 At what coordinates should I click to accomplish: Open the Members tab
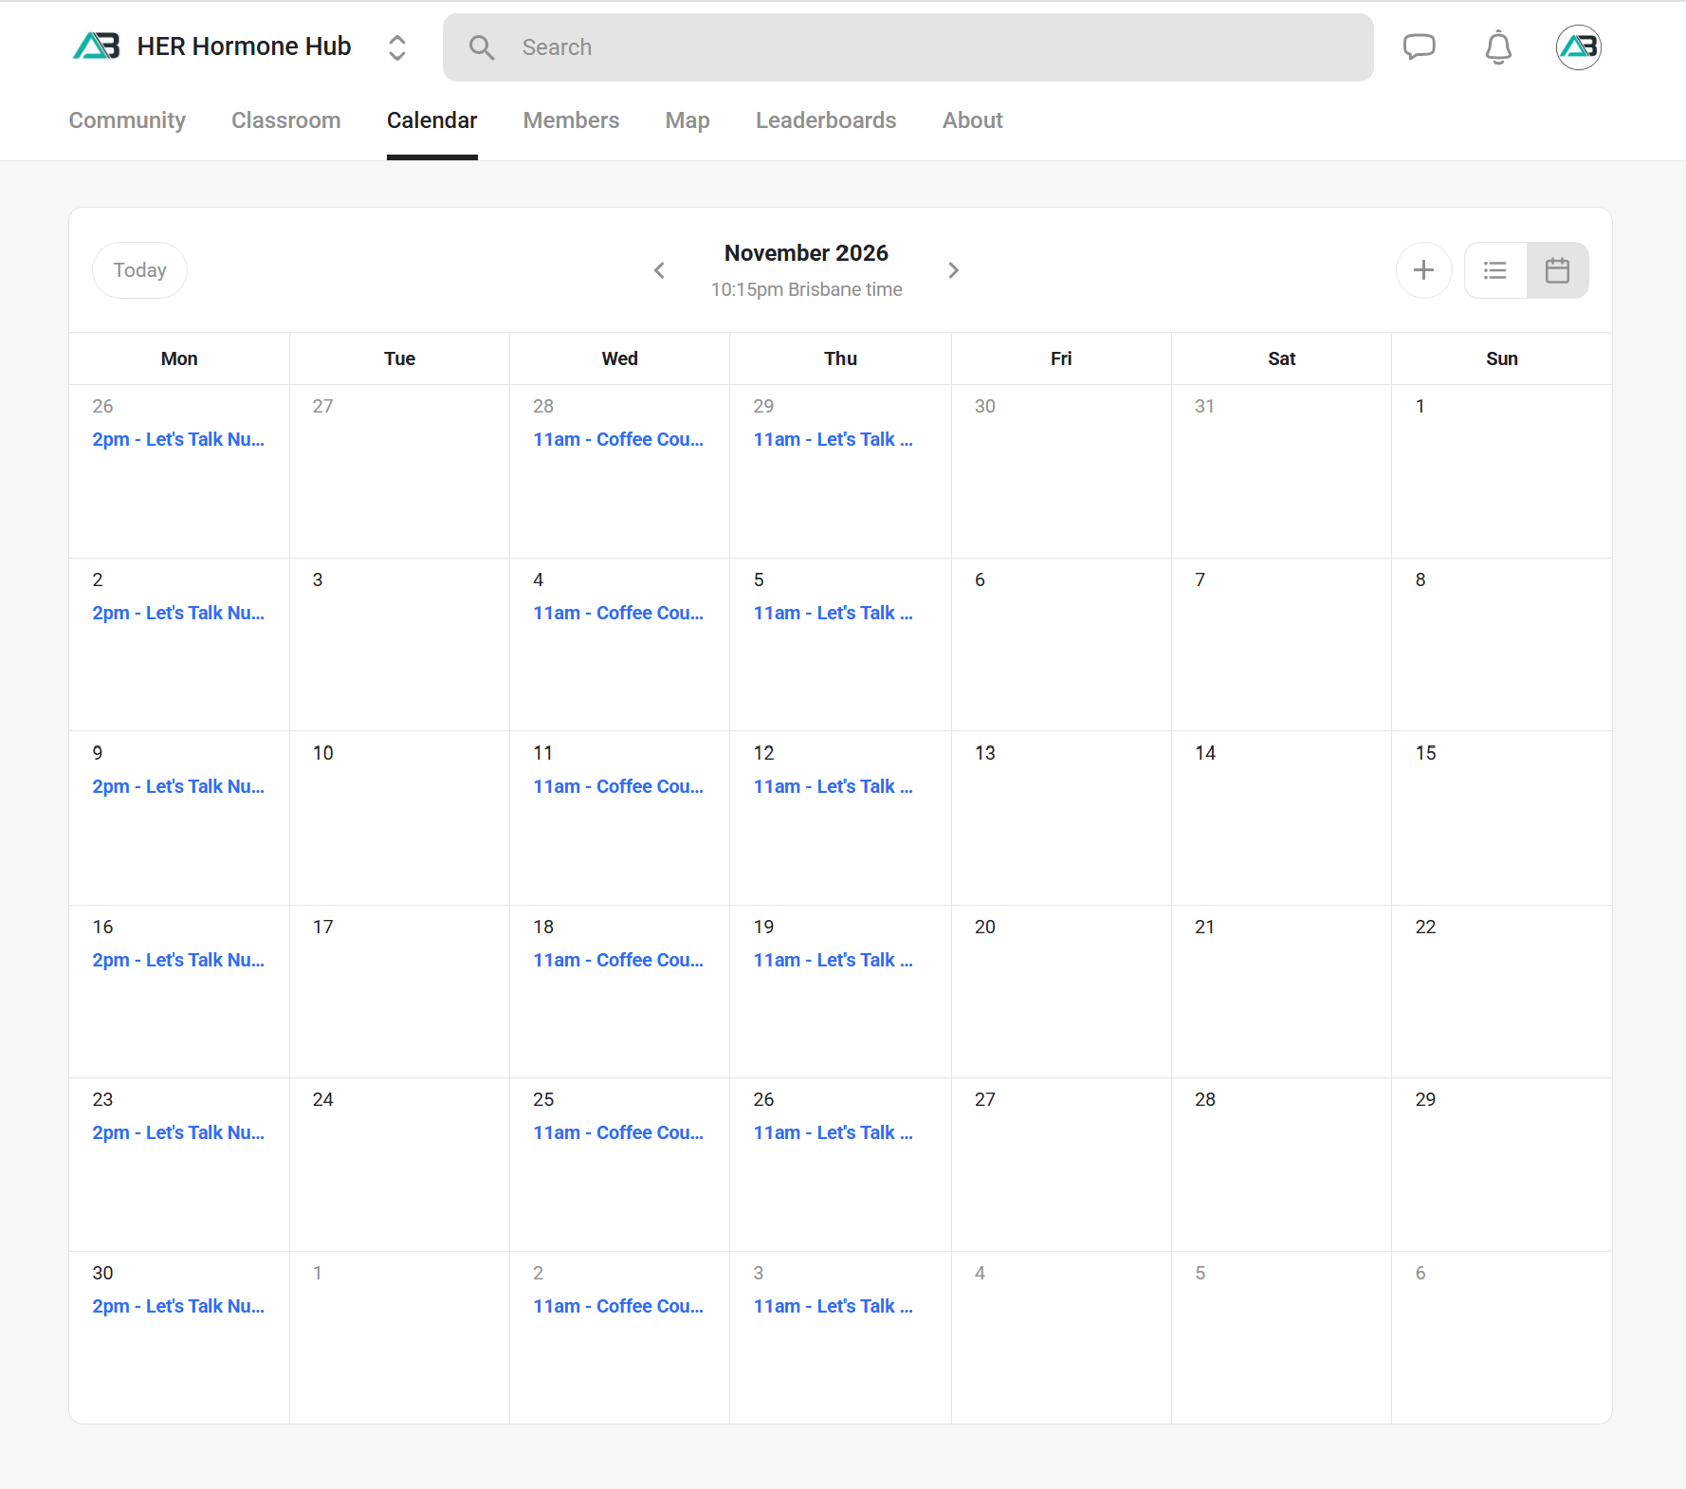(571, 120)
